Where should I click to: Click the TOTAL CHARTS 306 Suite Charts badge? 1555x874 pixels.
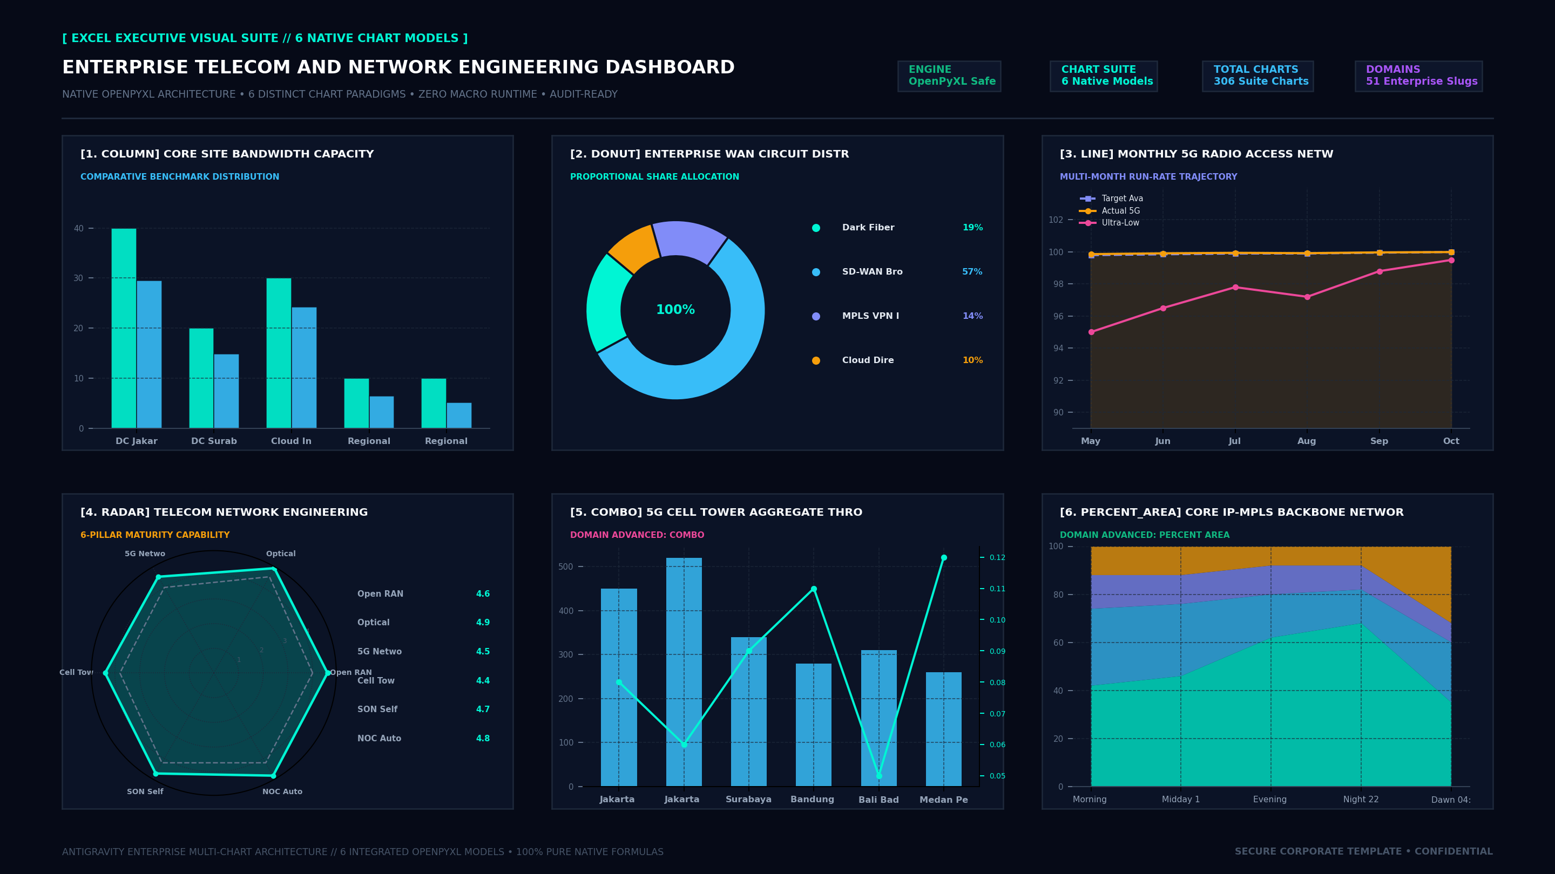(x=1257, y=76)
